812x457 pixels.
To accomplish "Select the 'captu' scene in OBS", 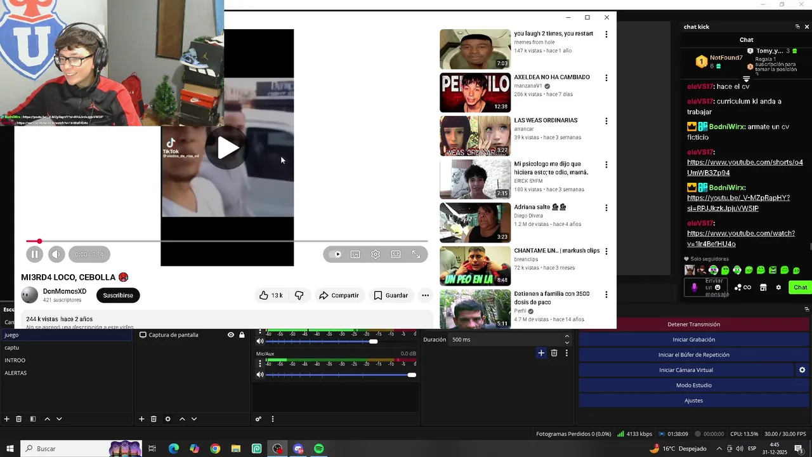I will [x=66, y=347].
